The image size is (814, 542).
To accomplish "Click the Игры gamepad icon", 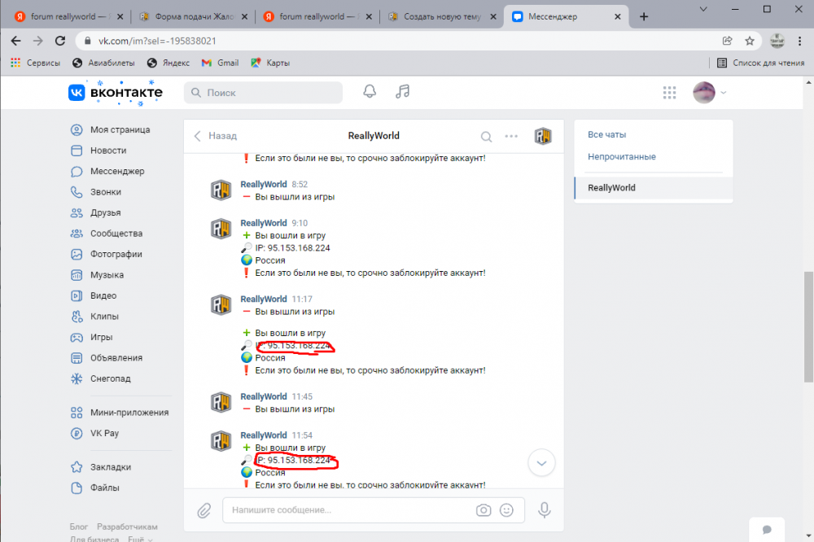I will (77, 338).
